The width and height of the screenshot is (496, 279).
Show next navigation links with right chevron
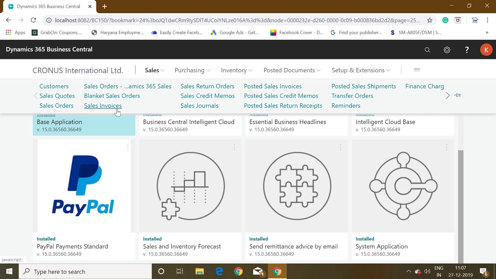(x=448, y=95)
